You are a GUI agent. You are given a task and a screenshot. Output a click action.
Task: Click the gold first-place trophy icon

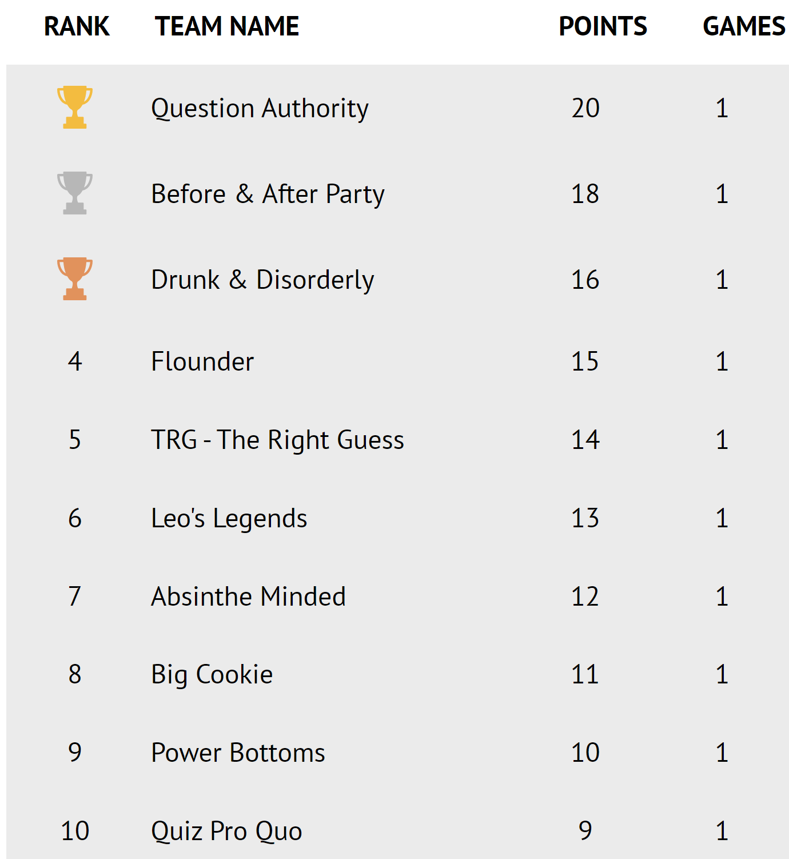pos(75,108)
